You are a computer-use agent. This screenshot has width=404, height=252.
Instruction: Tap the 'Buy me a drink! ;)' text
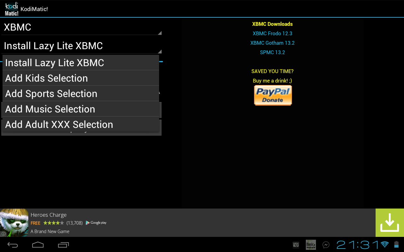pos(272,81)
